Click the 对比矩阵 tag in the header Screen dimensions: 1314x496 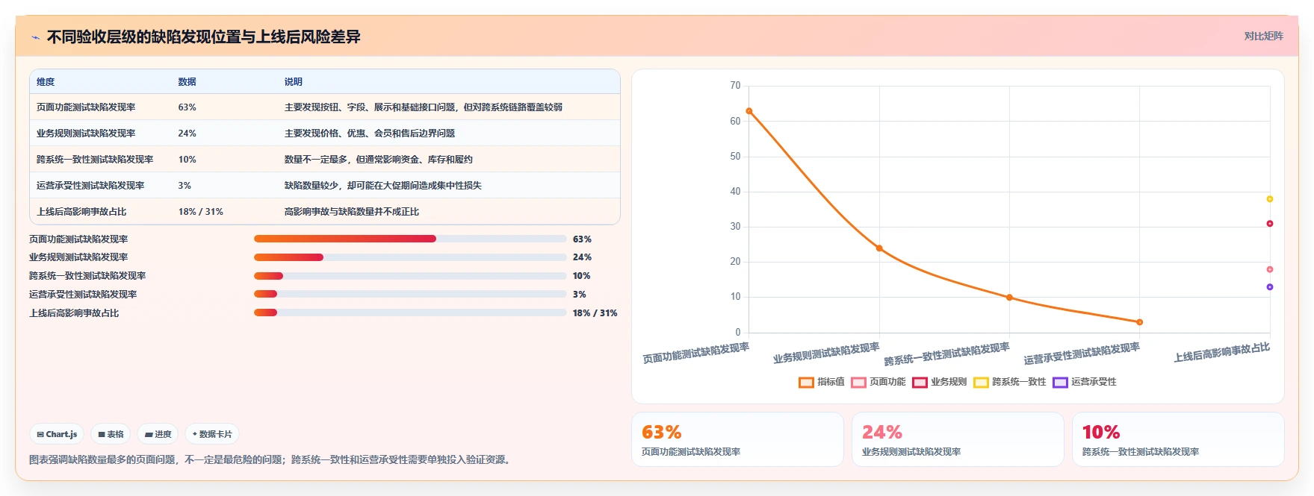click(x=1263, y=36)
